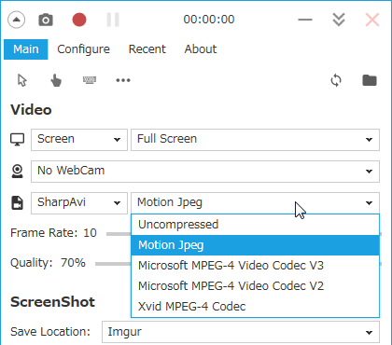Toggle the mouse clicks hand icon
The width and height of the screenshot is (392, 345).
pos(56,80)
